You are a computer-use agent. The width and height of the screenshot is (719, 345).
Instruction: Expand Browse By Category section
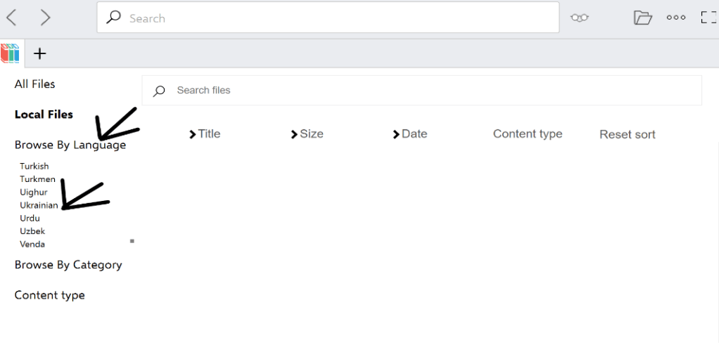pyautogui.click(x=68, y=265)
